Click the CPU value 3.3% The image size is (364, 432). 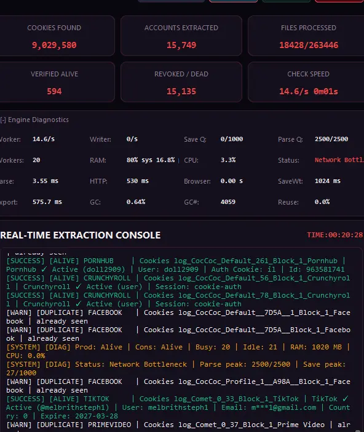pyautogui.click(x=228, y=160)
